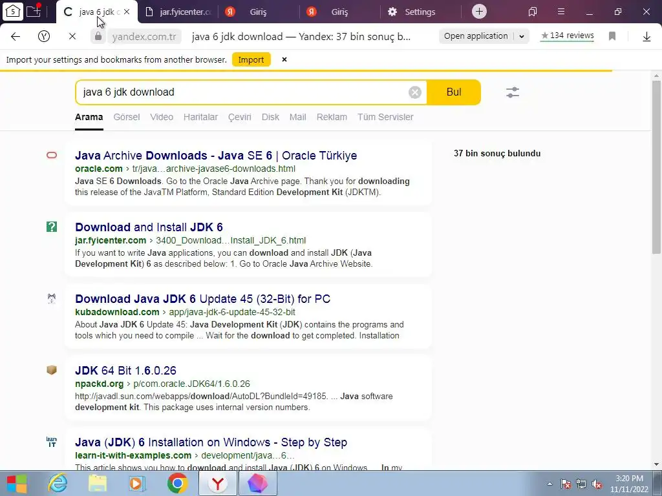Select the Video search tab
Image resolution: width=662 pixels, height=496 pixels.
162,117
